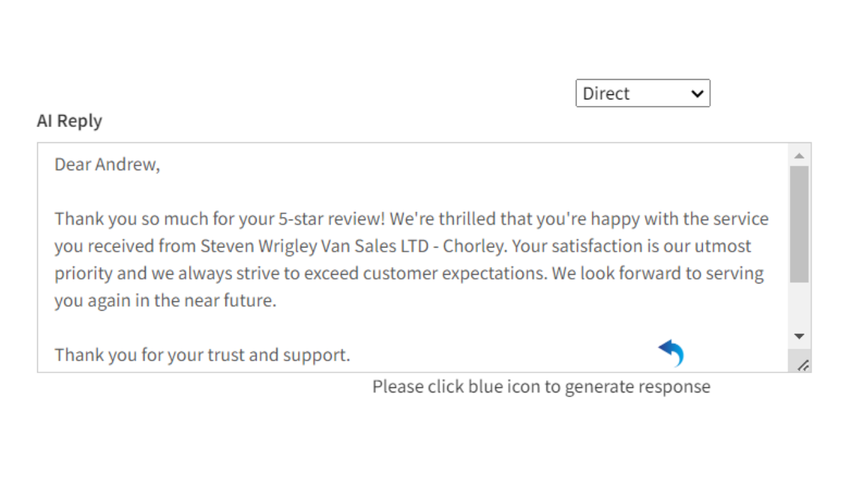Click the "AI Reply" label
The width and height of the screenshot is (851, 479).
(70, 121)
